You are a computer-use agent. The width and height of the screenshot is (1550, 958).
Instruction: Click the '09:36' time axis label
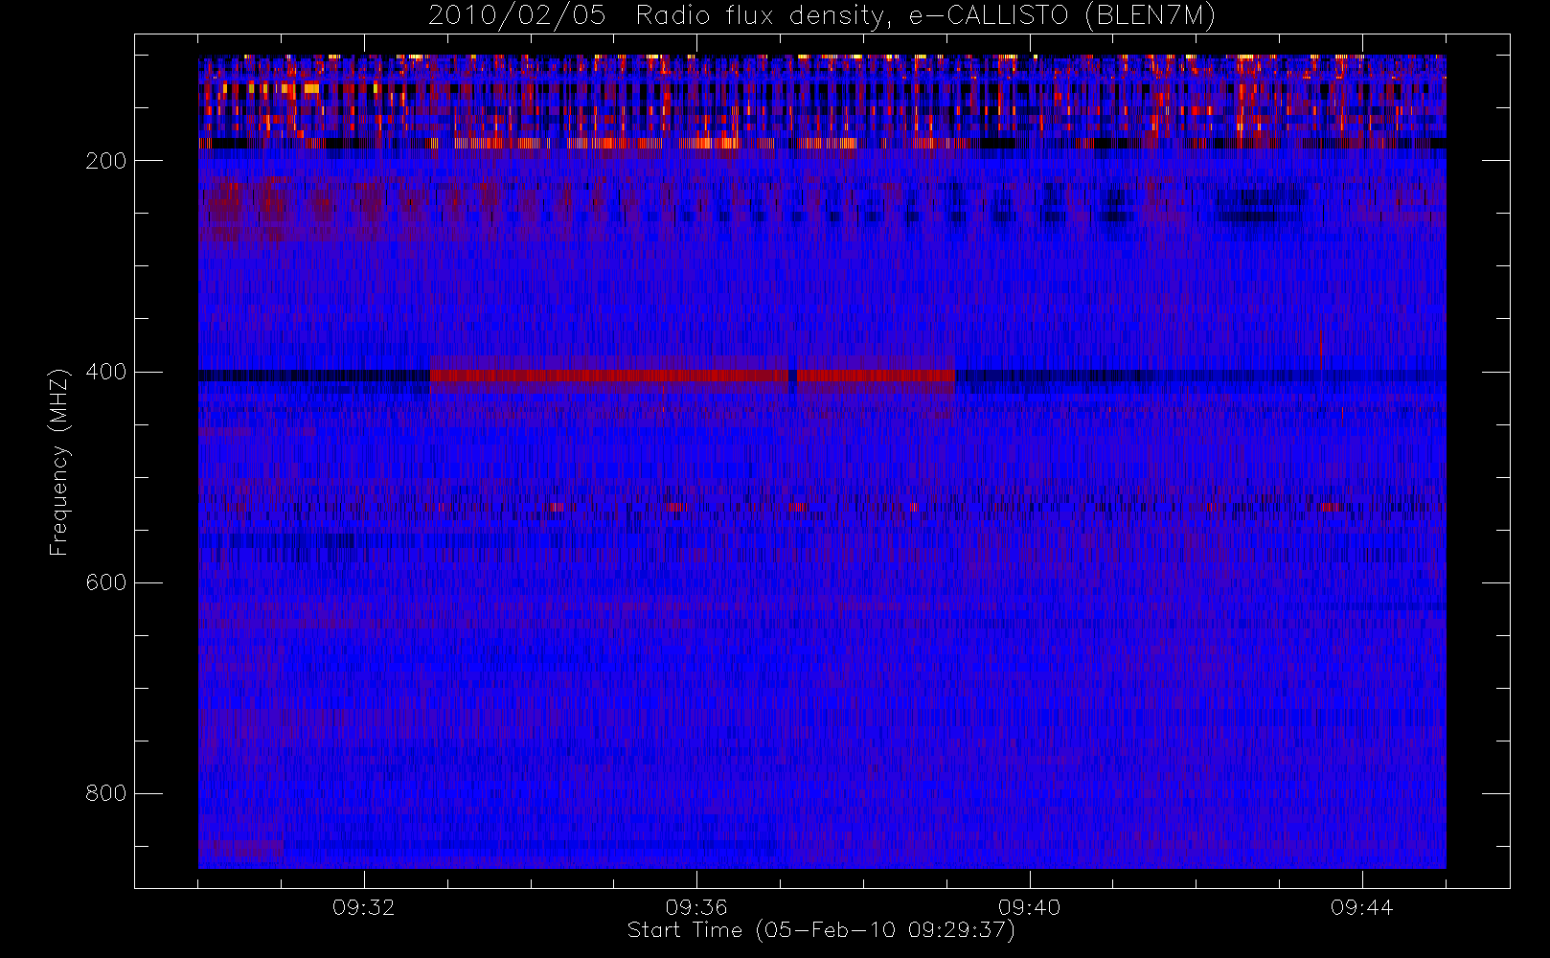click(x=696, y=907)
